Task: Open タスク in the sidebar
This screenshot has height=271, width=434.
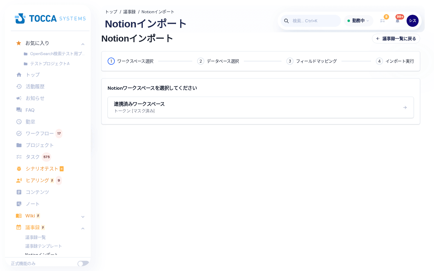Action: (x=33, y=157)
